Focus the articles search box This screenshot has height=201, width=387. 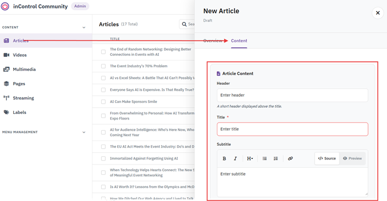(187, 24)
